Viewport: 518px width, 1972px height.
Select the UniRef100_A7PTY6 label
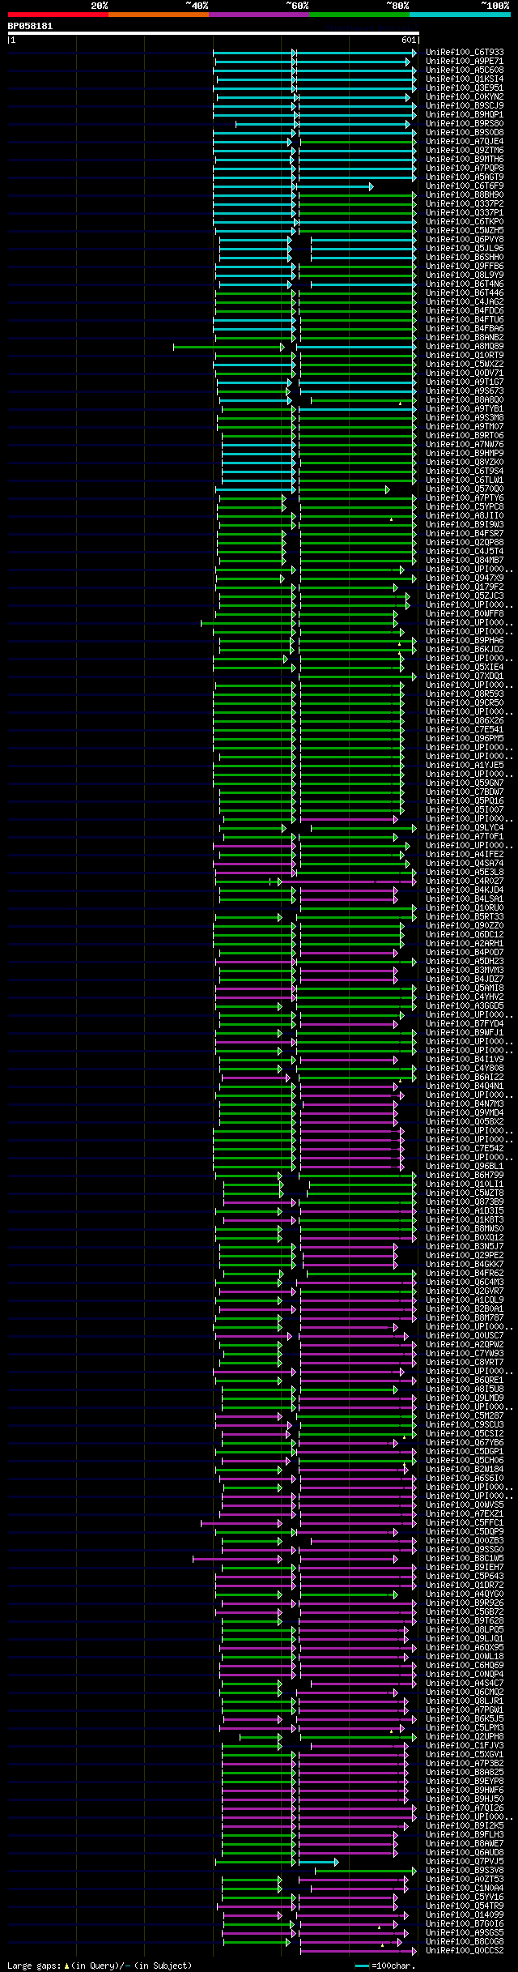tap(465, 498)
